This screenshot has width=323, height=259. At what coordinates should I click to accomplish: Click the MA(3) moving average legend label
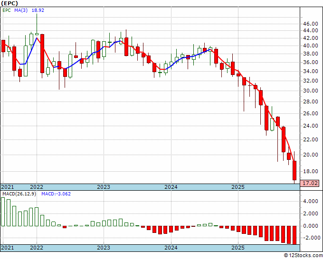pyautogui.click(x=21, y=10)
